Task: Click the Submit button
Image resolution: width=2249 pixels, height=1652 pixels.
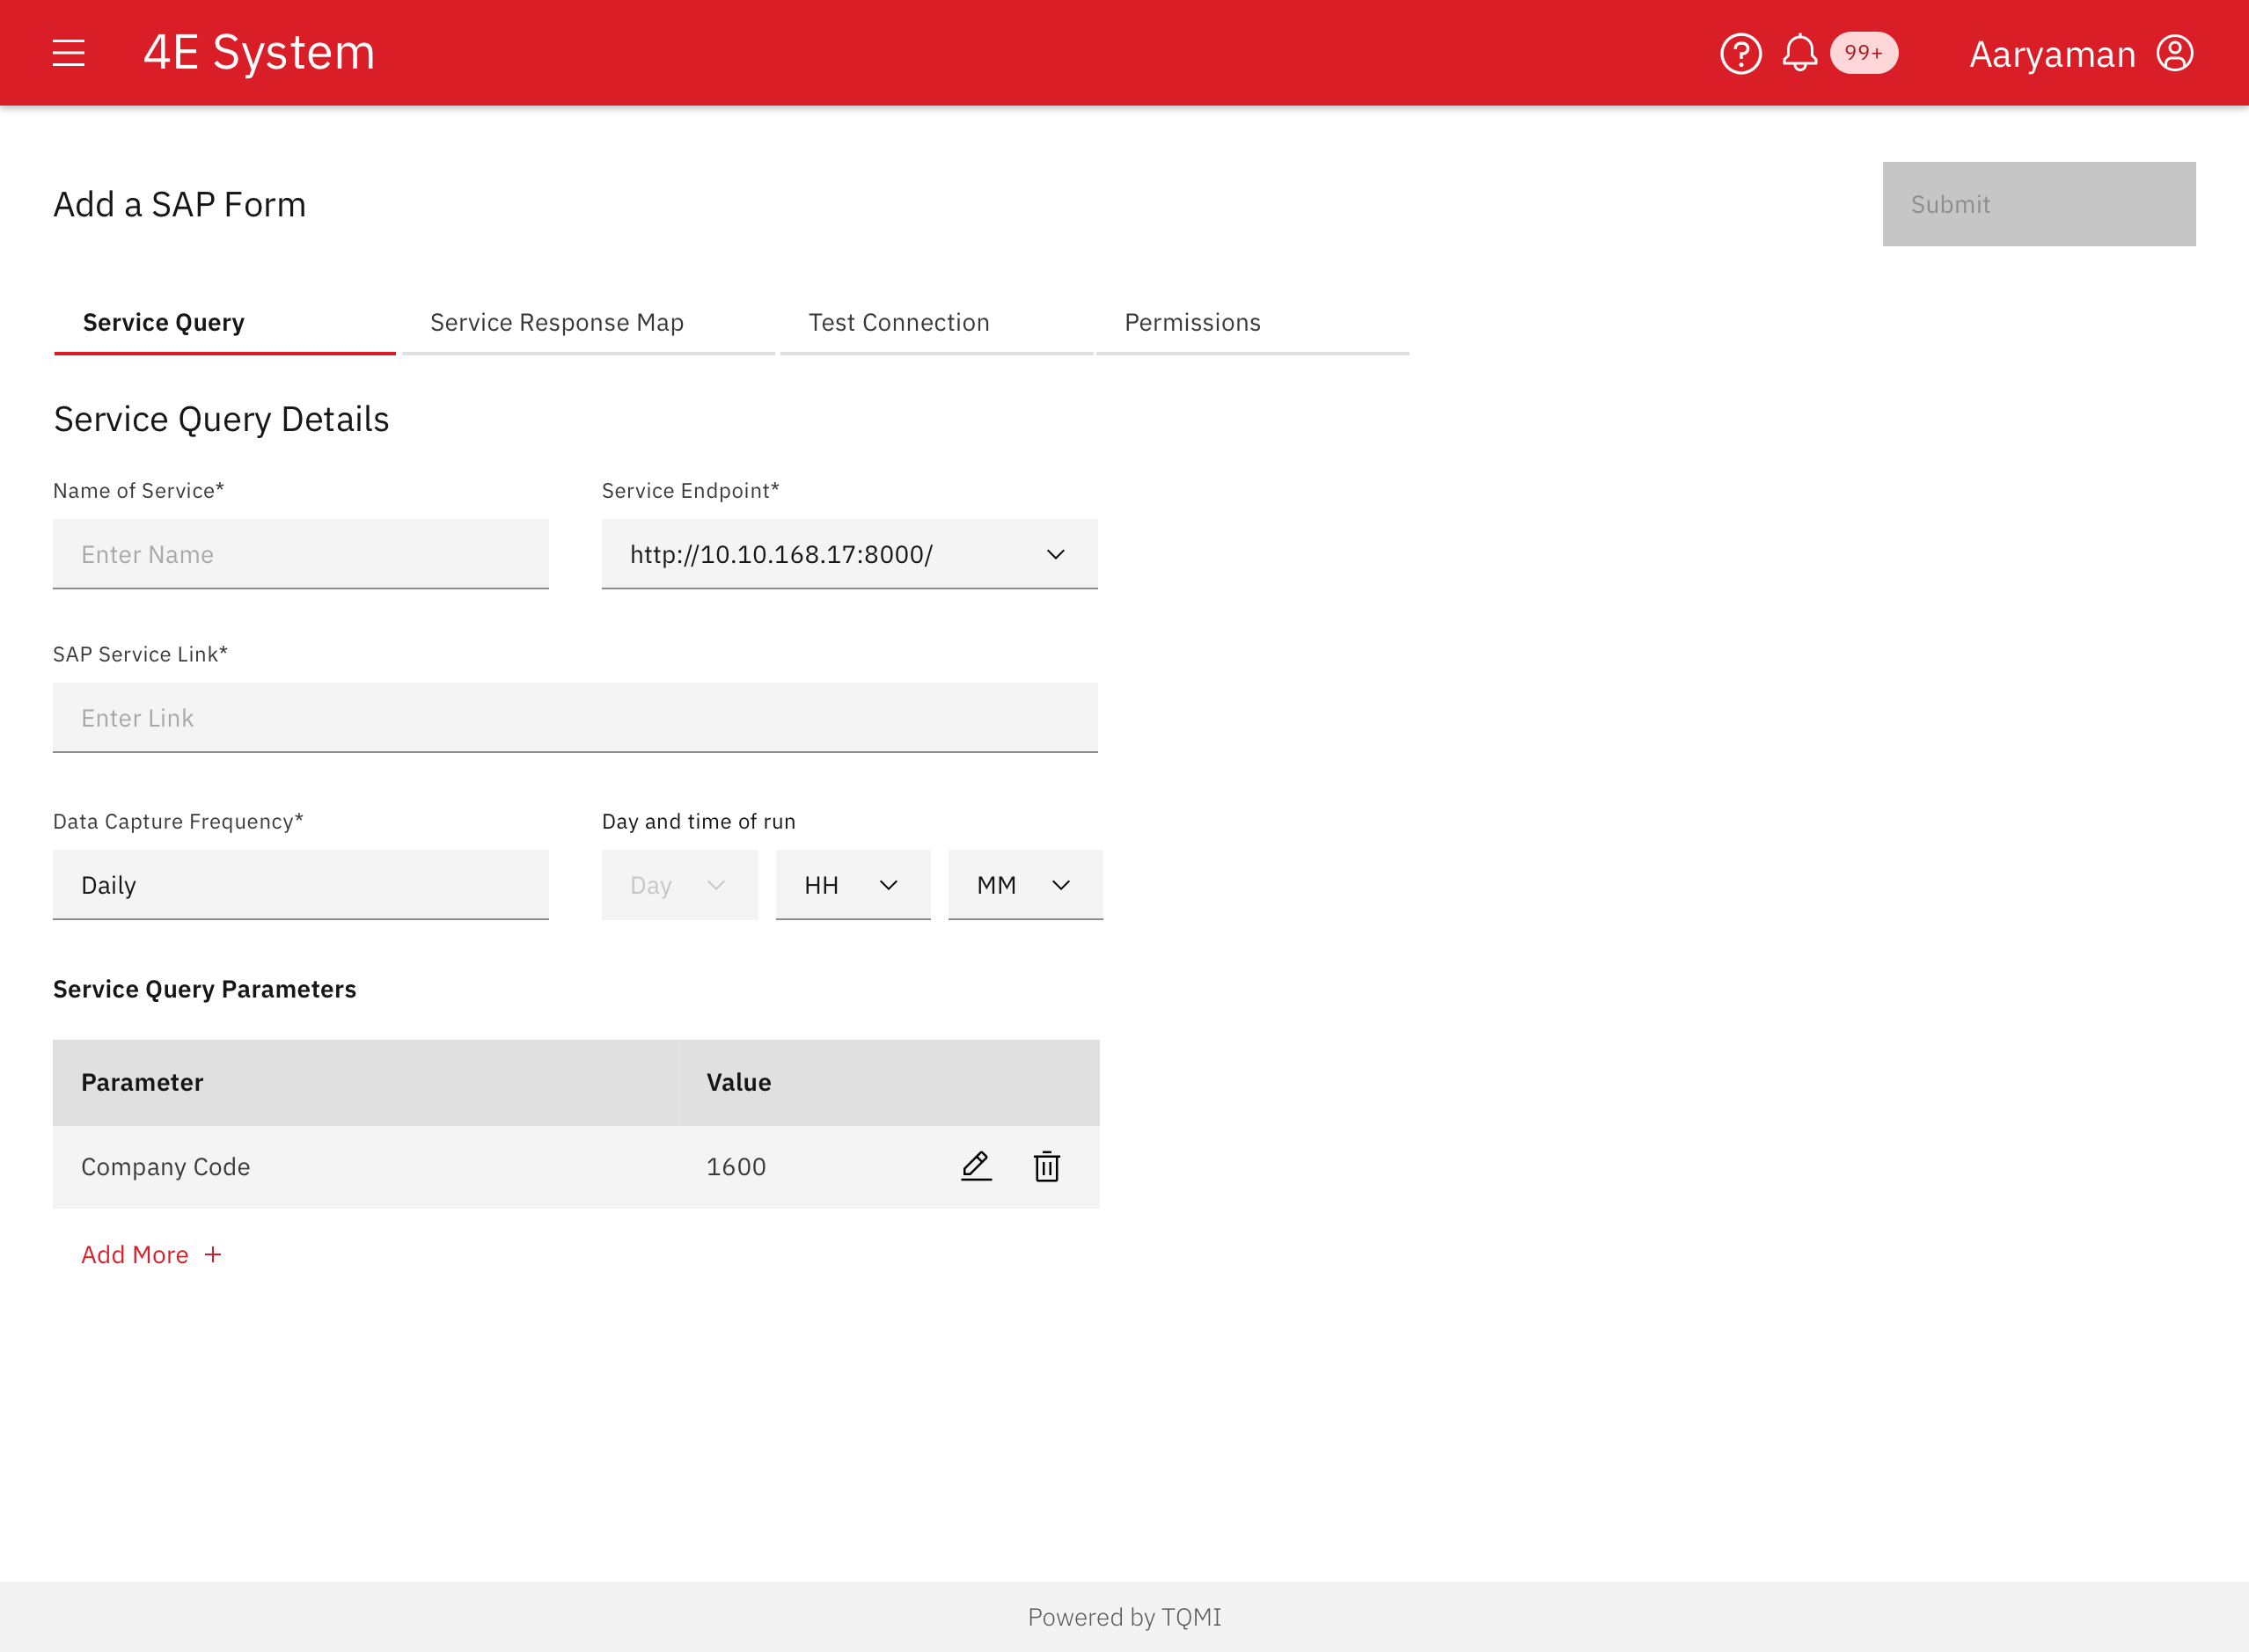Action: coord(2038,204)
